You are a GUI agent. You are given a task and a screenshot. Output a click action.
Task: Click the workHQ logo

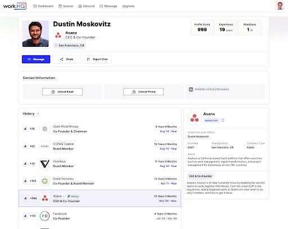(15, 6)
